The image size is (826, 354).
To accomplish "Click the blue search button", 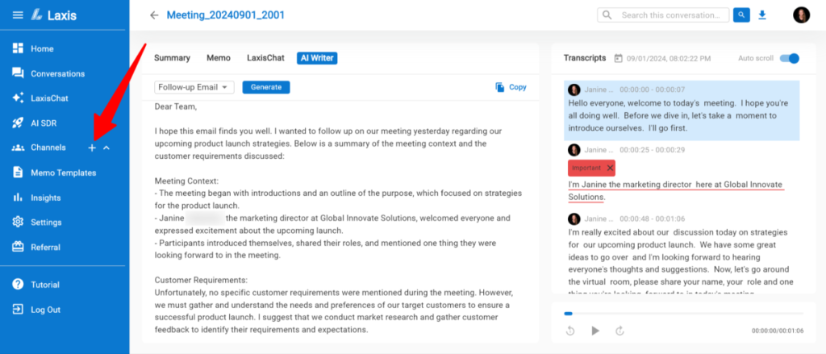I will [x=741, y=15].
